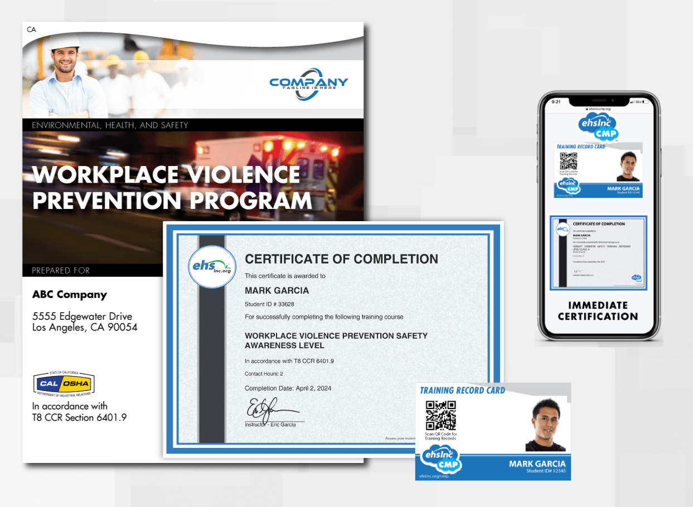The image size is (693, 507).
Task: Click the 'Los Angeles, CA 90054' line
Action: (x=85, y=328)
